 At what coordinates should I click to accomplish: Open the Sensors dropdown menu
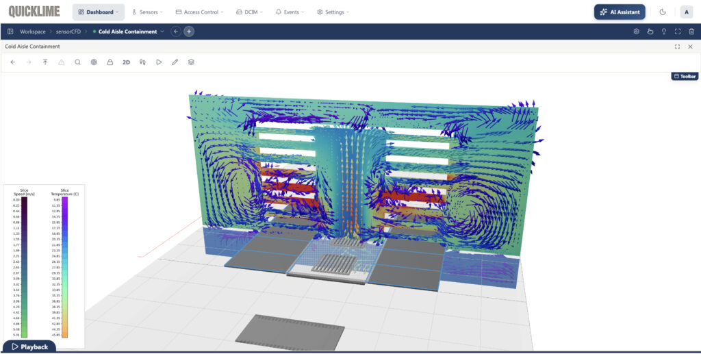148,12
